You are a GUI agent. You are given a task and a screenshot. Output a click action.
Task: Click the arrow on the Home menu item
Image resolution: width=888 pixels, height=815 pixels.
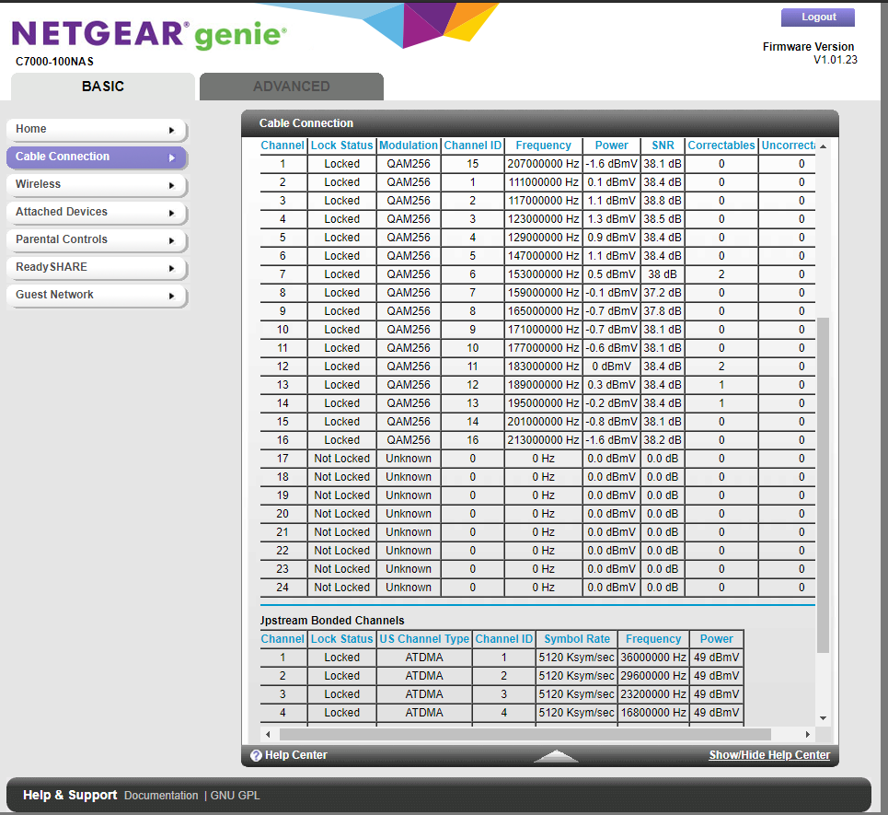click(171, 130)
